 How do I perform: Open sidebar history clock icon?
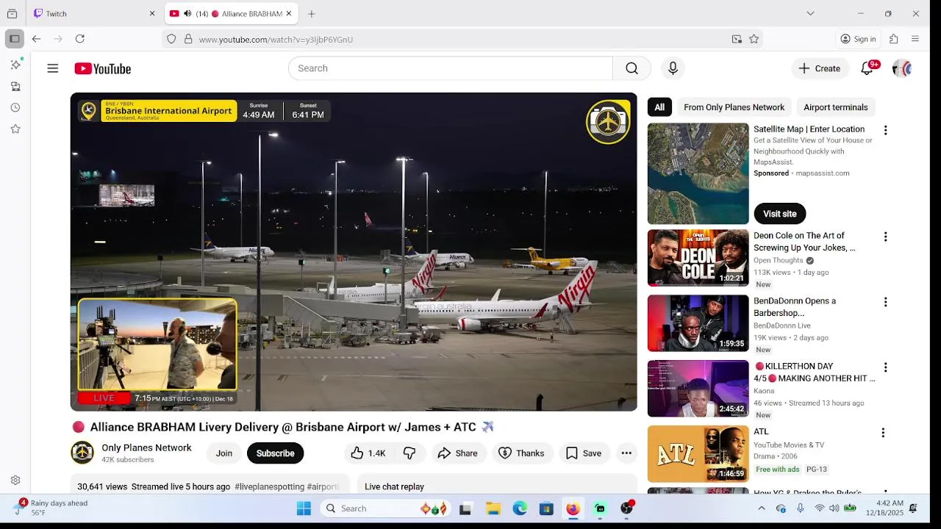tap(15, 107)
